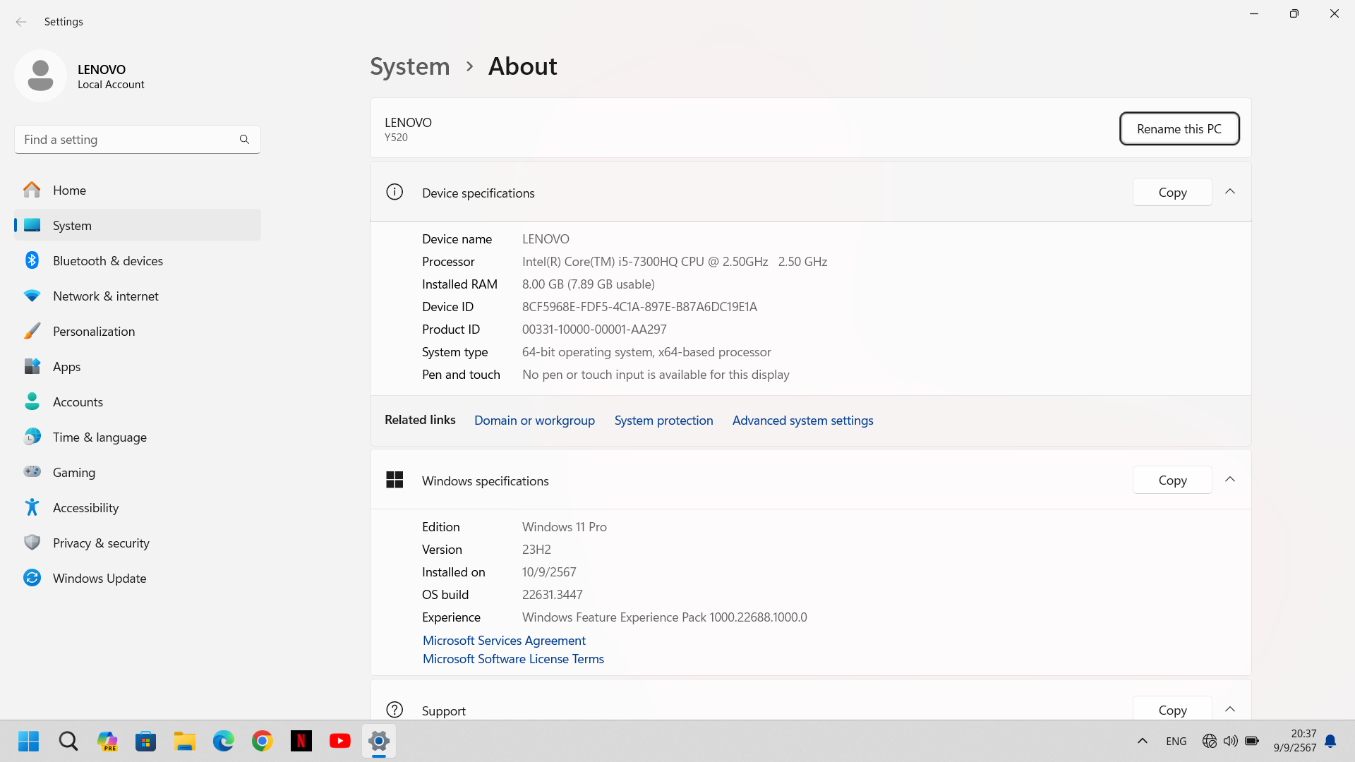Open YouTube from the taskbar
This screenshot has width=1355, height=762.
tap(340, 741)
